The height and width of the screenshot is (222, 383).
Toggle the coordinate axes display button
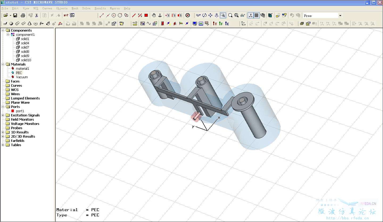click(x=250, y=15)
